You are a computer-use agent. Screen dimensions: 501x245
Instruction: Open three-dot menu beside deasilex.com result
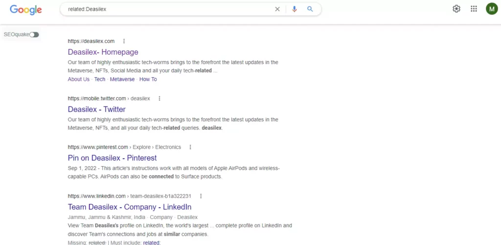click(x=124, y=41)
